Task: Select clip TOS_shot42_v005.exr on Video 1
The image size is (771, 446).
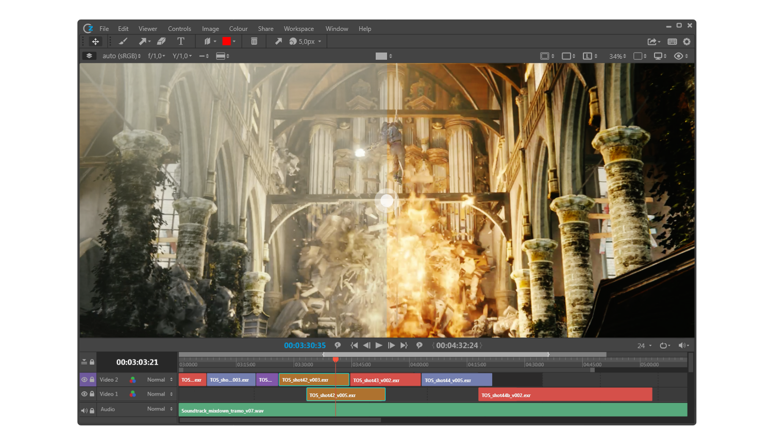Action: pyautogui.click(x=346, y=394)
